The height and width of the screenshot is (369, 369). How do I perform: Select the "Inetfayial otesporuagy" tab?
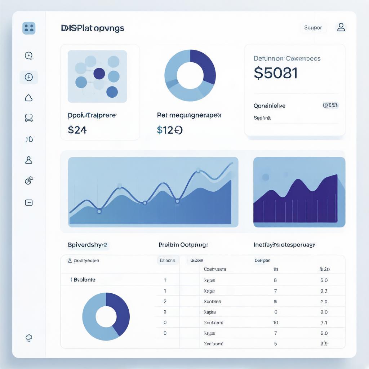[x=284, y=245]
